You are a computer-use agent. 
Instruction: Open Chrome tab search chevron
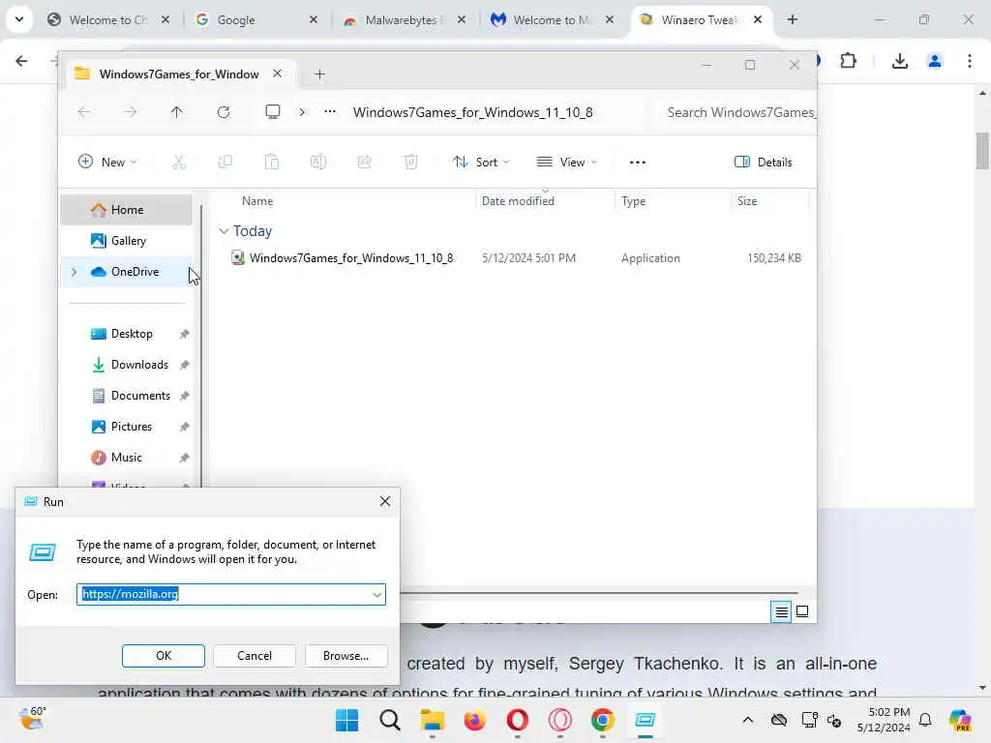click(19, 19)
